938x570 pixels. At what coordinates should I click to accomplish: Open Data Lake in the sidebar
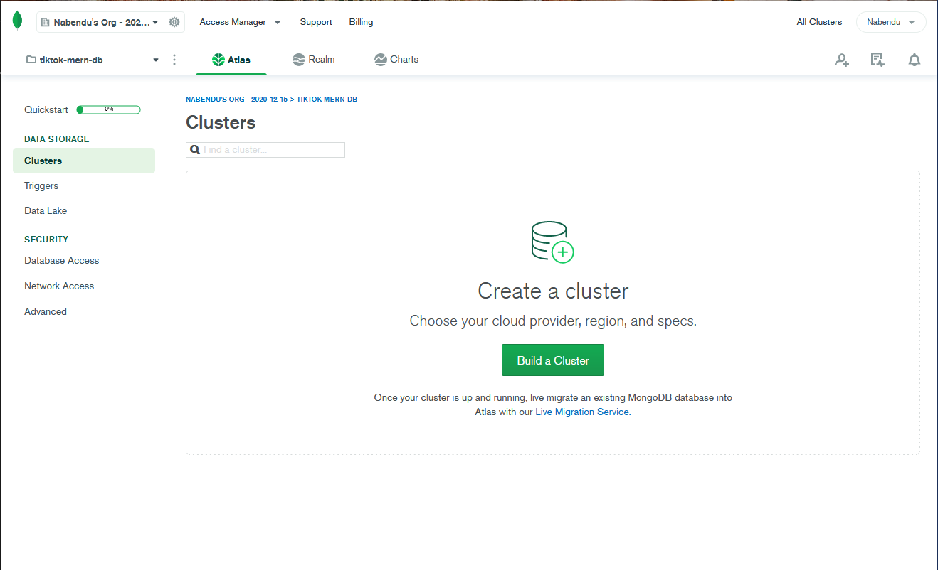[x=46, y=211]
